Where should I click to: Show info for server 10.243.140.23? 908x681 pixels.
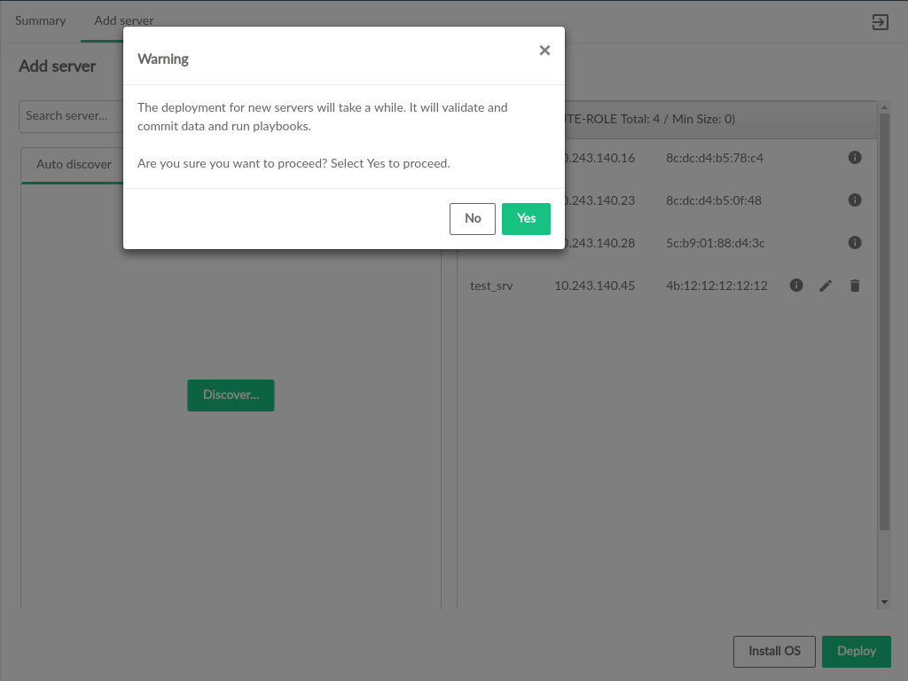tap(855, 200)
